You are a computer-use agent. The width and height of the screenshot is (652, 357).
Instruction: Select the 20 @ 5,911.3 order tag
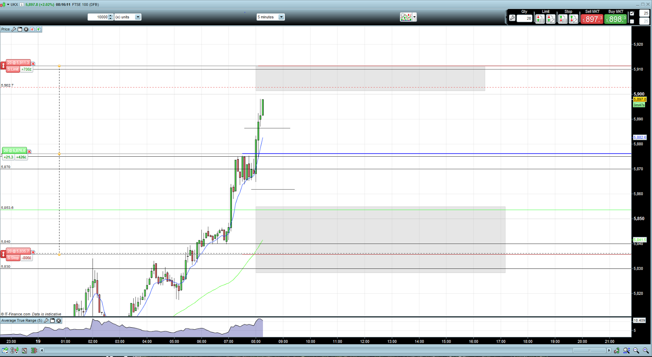point(18,63)
